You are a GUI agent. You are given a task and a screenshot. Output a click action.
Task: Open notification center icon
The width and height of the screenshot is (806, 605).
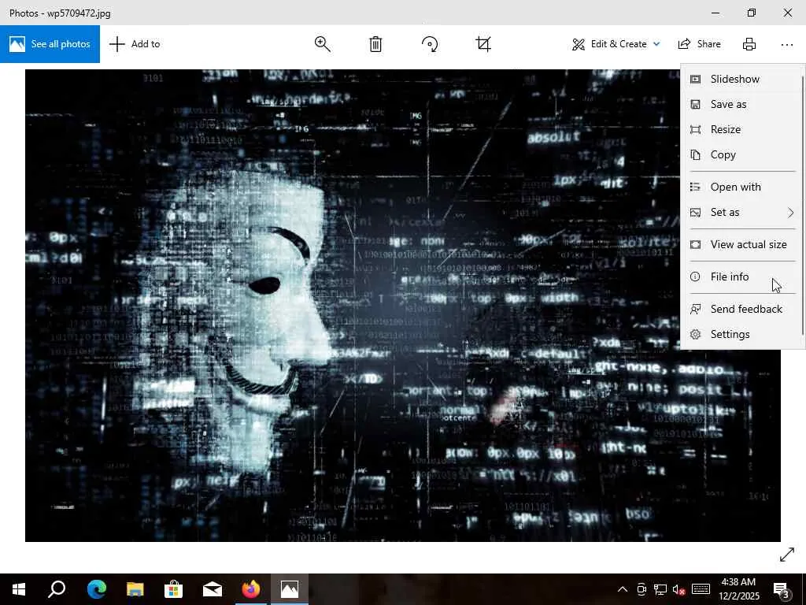pos(782,589)
